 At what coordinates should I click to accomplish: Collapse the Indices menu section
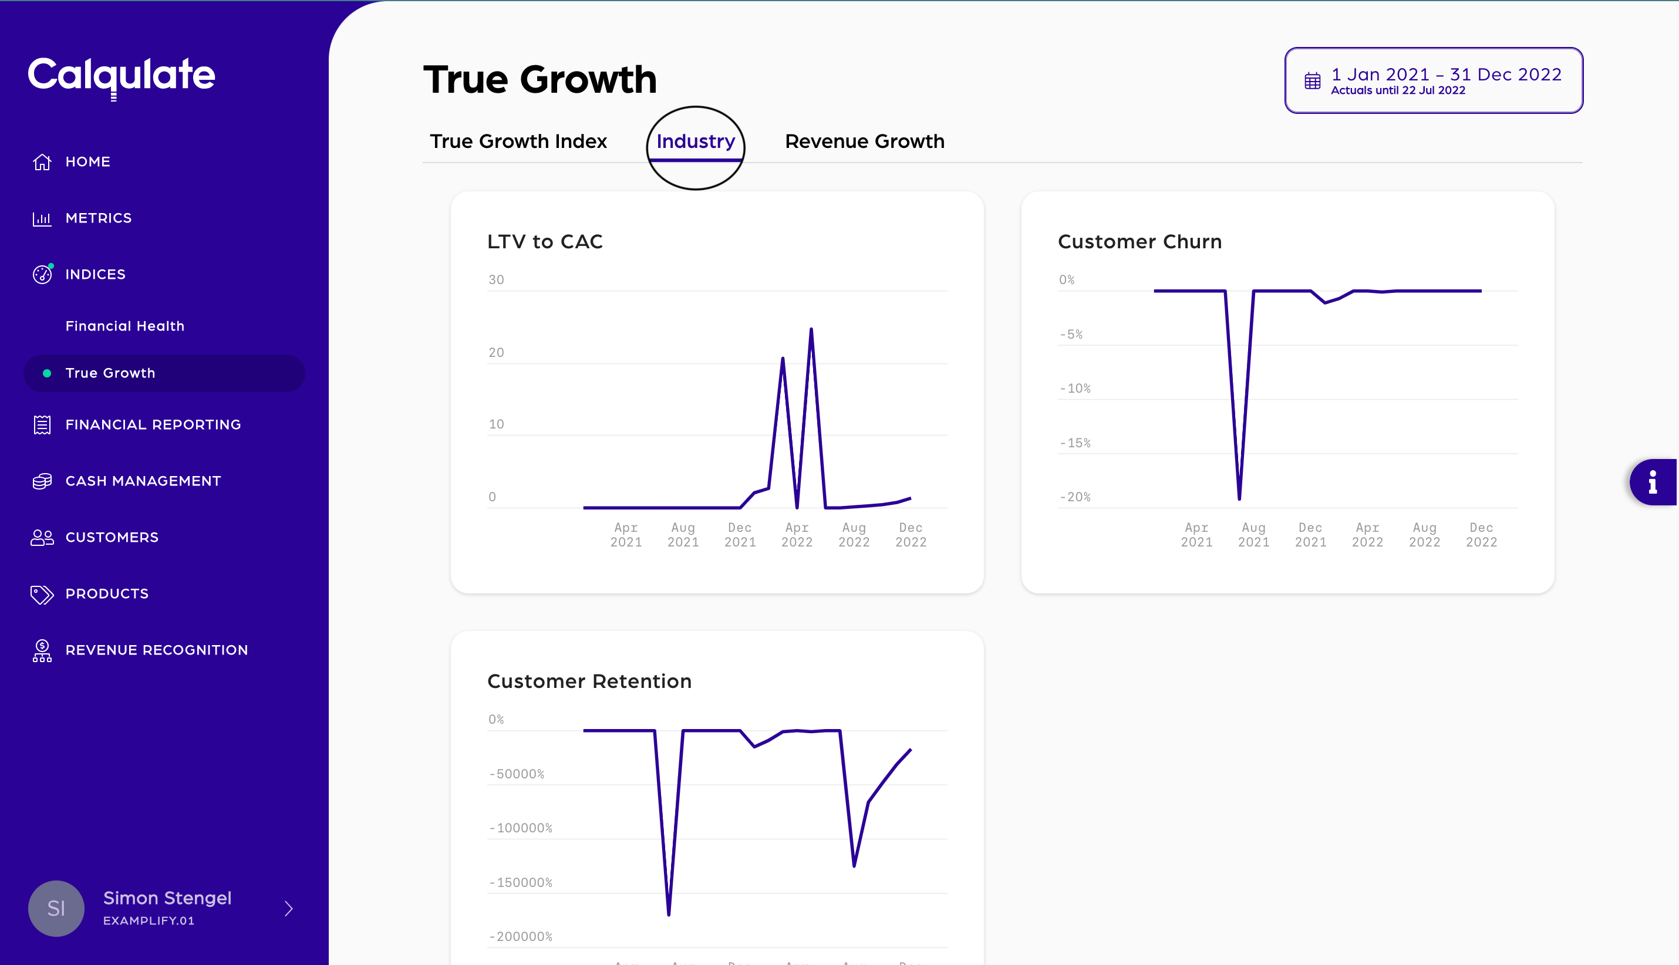coord(96,274)
